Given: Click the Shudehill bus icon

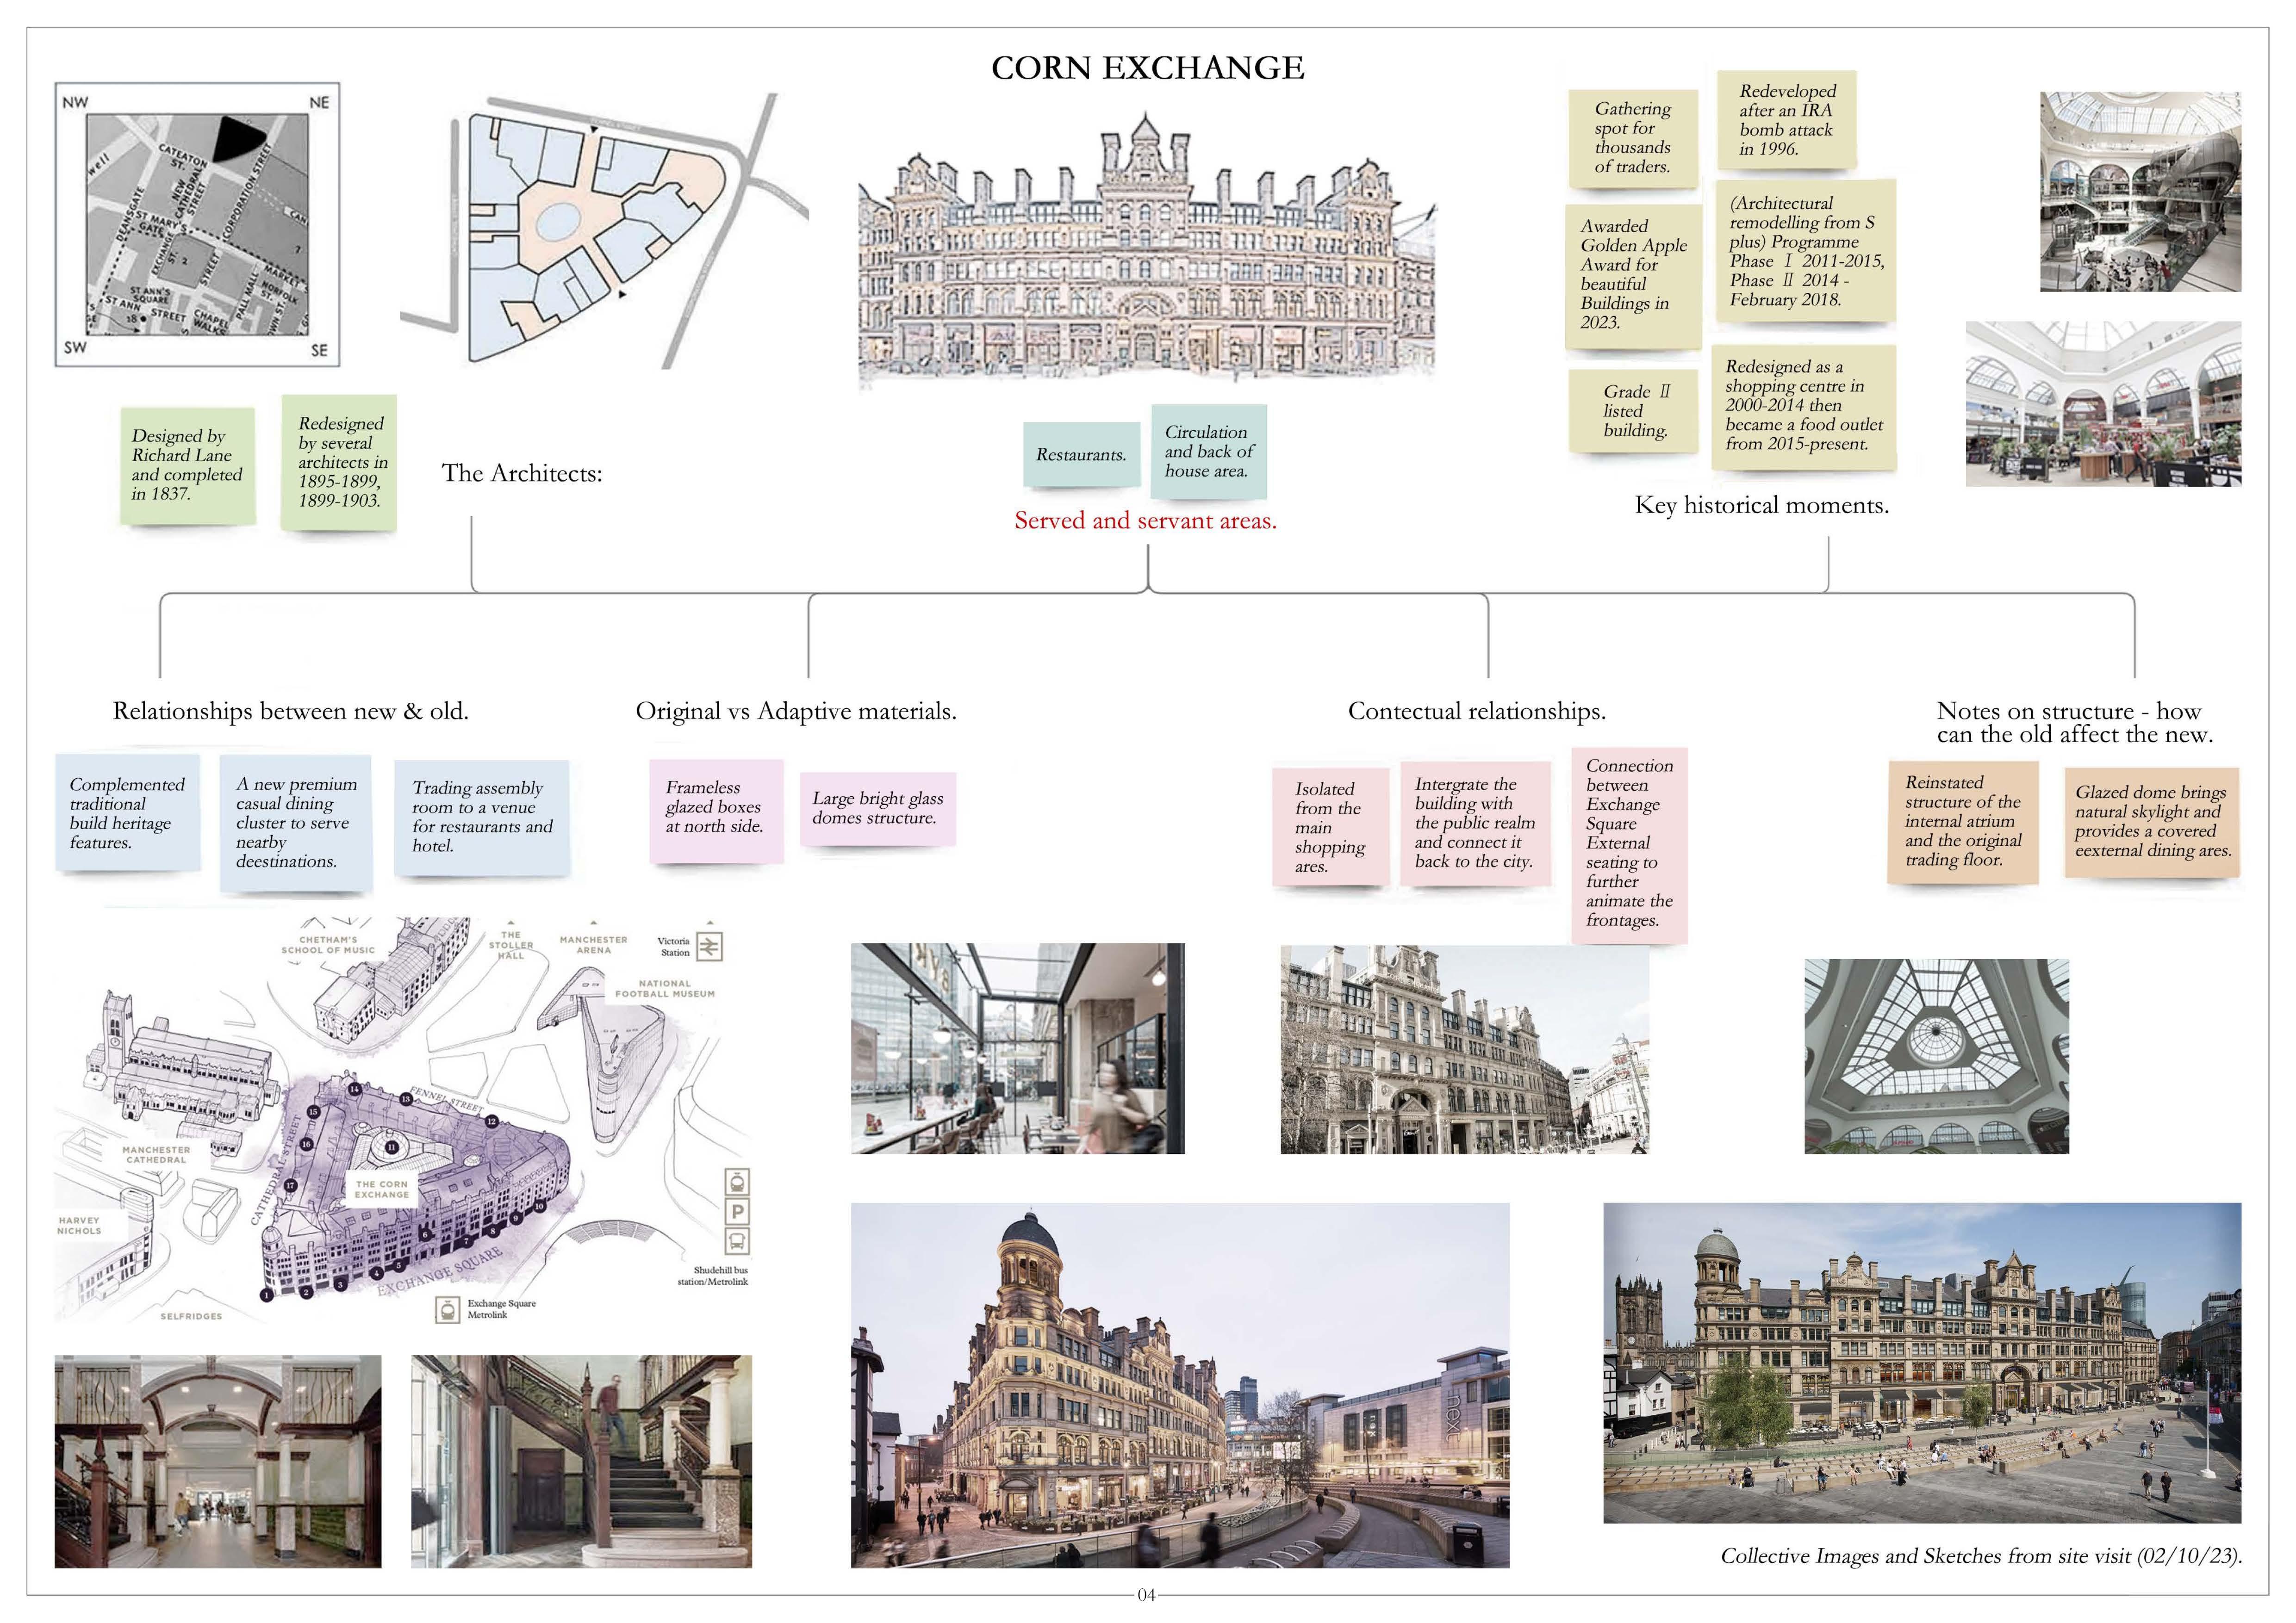Looking at the screenshot, I should 737,1241.
